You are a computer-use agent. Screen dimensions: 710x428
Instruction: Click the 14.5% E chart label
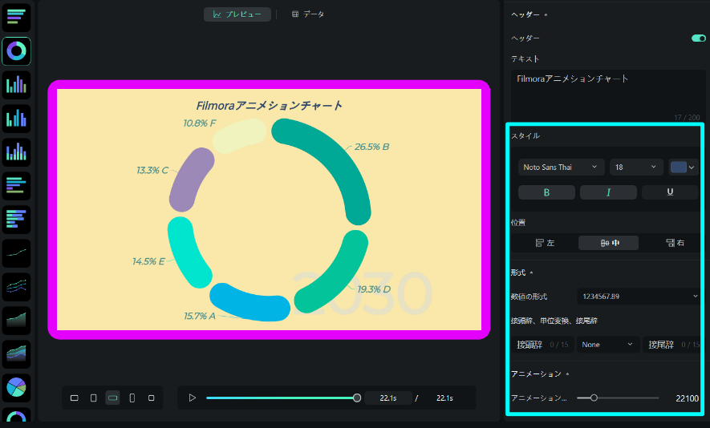click(x=148, y=261)
